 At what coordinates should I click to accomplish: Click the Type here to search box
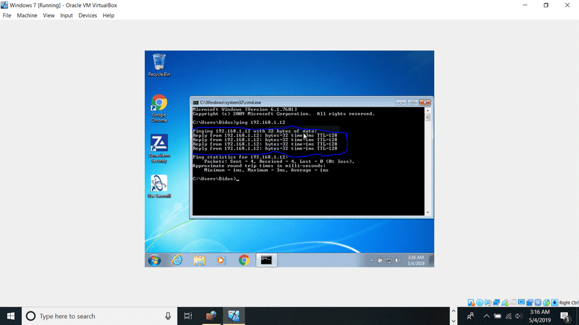100,316
